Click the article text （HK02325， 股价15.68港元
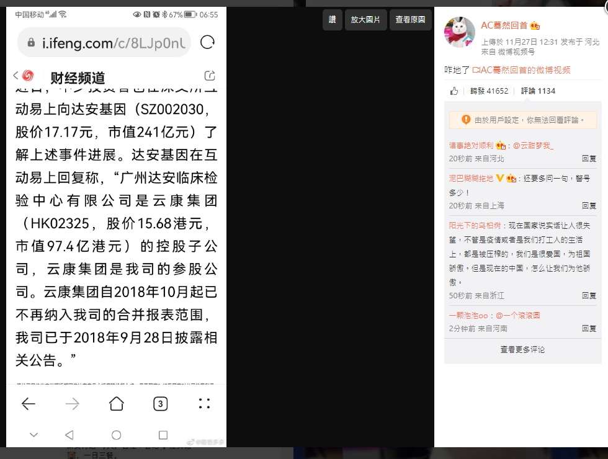This screenshot has height=459, width=608. (x=114, y=223)
